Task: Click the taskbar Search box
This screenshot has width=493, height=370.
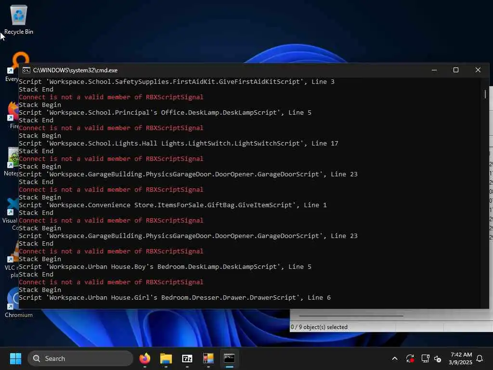Action: (80, 358)
